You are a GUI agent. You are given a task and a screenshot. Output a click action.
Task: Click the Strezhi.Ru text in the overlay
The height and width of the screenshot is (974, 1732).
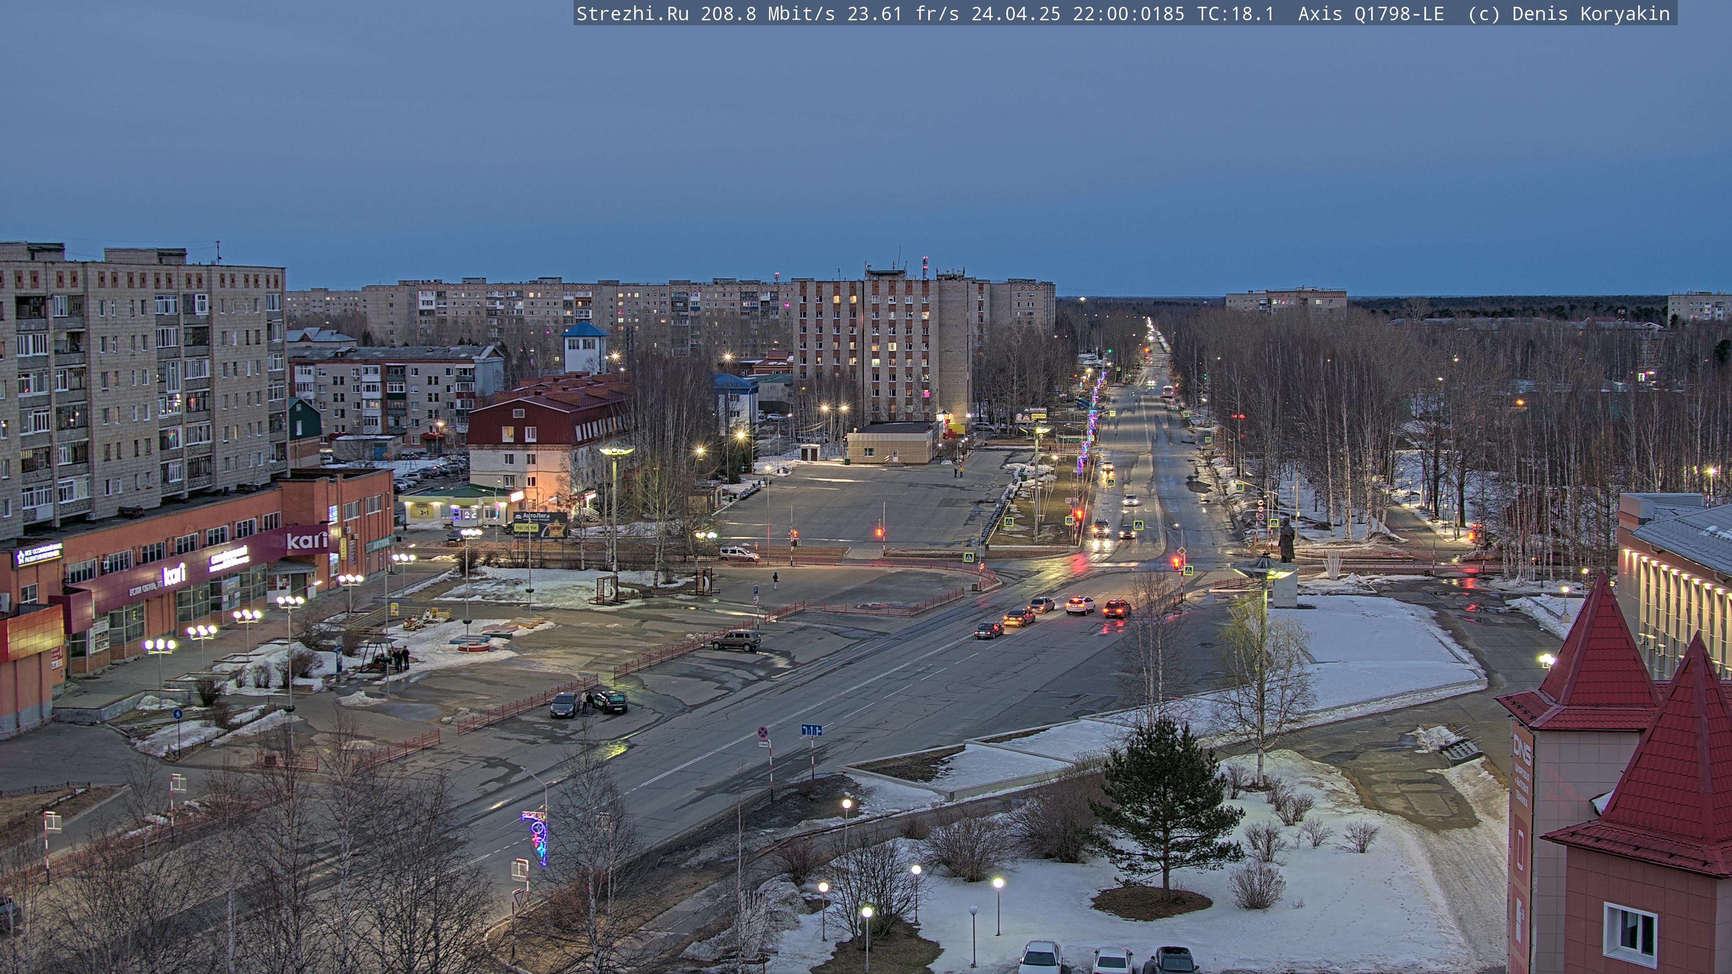click(x=632, y=14)
